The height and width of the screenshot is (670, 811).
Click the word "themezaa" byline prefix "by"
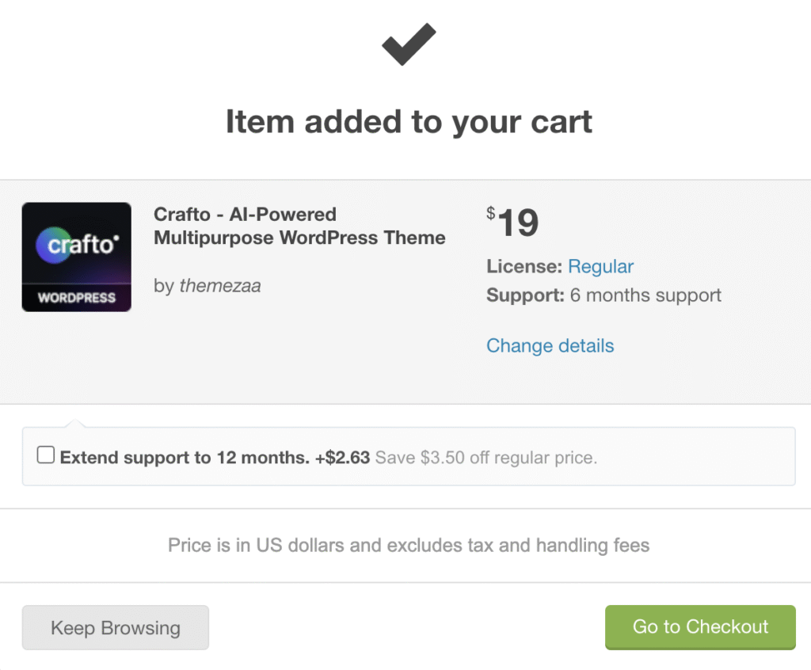point(163,286)
